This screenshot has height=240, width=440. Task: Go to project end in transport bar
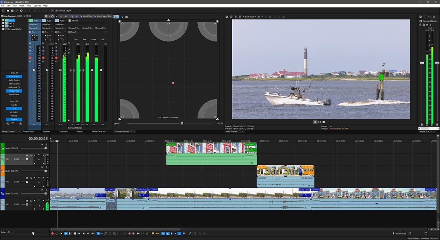tap(84, 233)
